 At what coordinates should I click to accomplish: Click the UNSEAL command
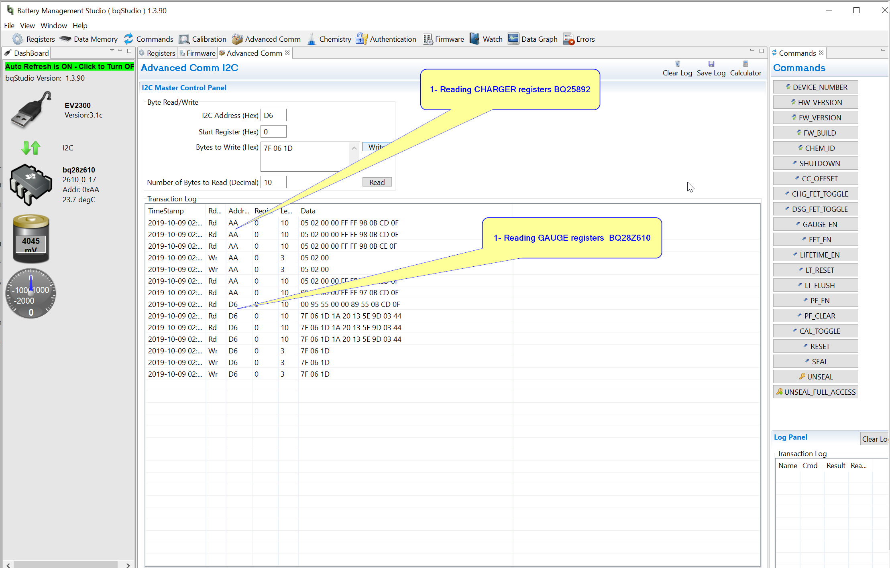point(816,377)
